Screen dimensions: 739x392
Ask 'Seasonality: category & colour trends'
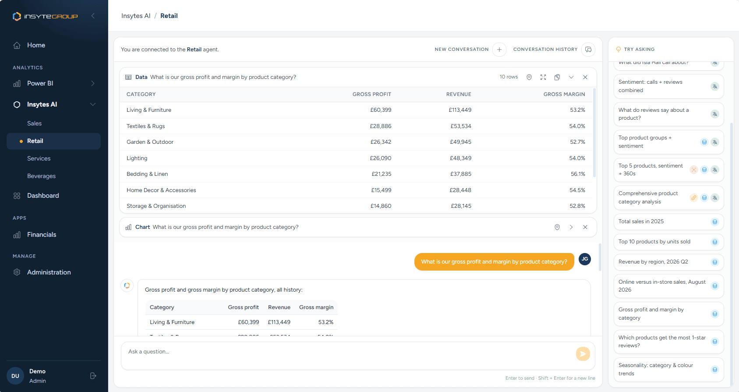(668, 370)
